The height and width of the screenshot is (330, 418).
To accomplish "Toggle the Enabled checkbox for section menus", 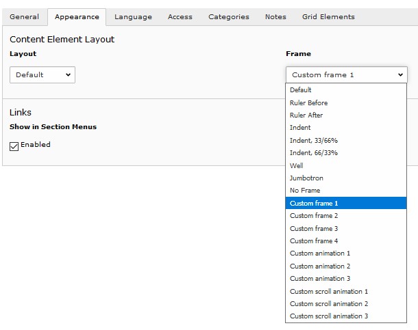I will click(x=14, y=146).
